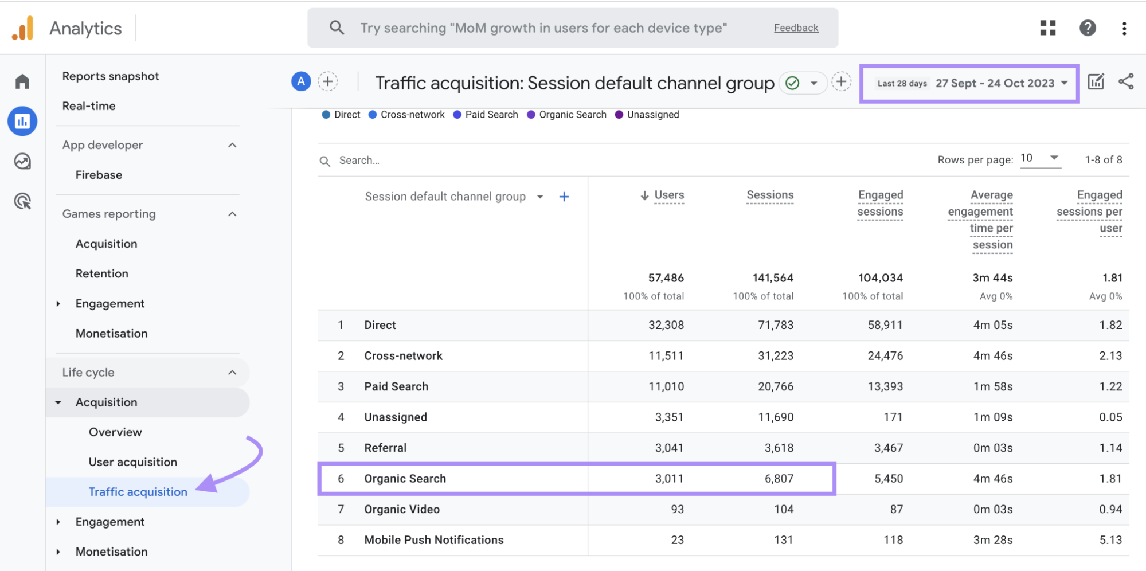Expand the Life cycle Monetisation arrow
Image resolution: width=1146 pixels, height=571 pixels.
click(58, 552)
